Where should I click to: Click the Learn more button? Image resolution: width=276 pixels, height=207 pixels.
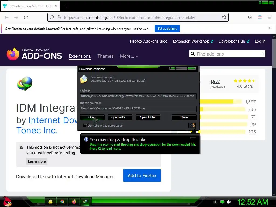point(37,161)
